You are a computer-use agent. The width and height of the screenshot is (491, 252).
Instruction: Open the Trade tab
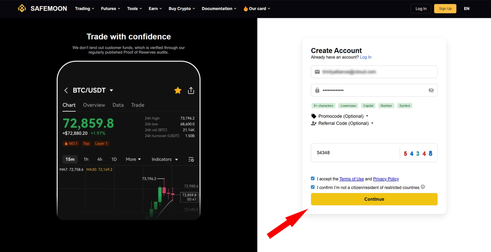[138, 105]
